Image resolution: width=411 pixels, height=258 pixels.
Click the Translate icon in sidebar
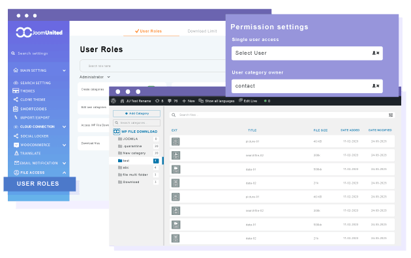pyautogui.click(x=16, y=153)
